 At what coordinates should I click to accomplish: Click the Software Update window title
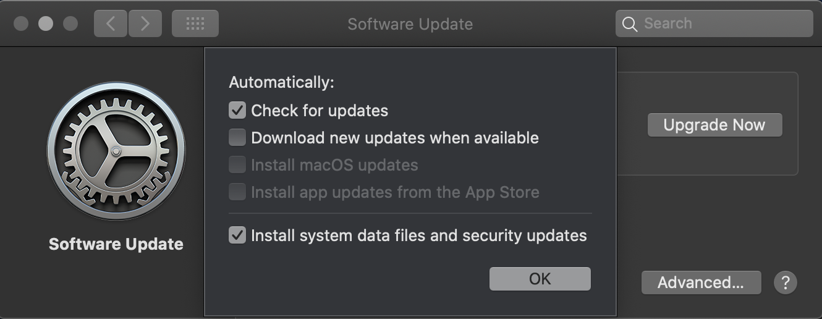point(410,24)
